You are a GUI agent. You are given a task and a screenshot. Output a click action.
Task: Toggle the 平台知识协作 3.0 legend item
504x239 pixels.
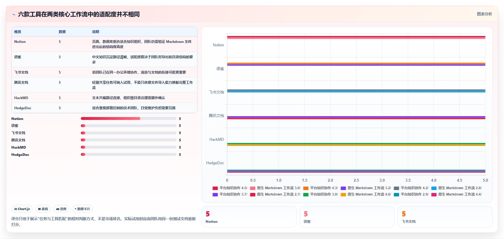320,194
